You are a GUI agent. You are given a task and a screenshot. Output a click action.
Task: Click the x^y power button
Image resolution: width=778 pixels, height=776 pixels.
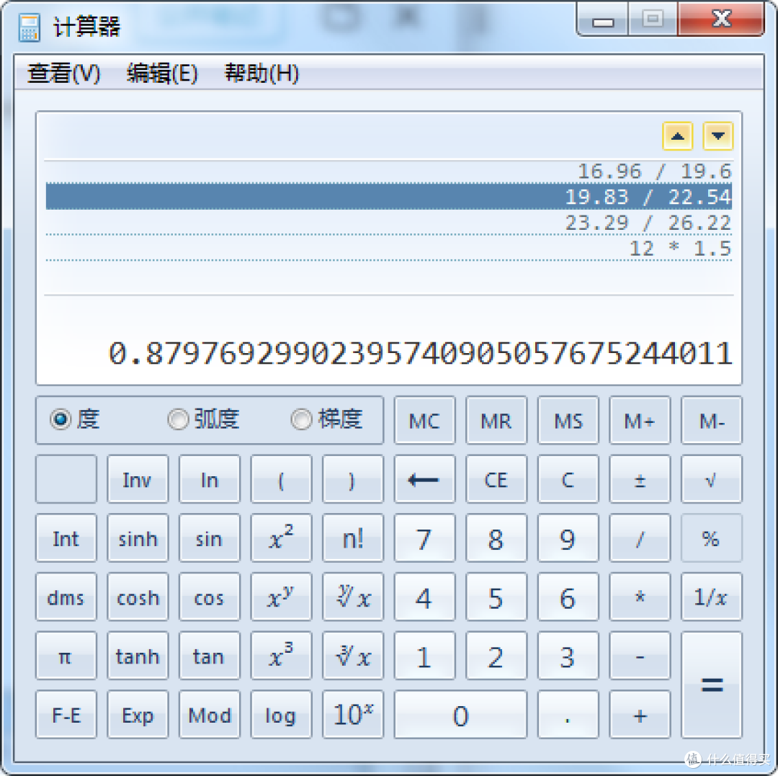(x=282, y=597)
